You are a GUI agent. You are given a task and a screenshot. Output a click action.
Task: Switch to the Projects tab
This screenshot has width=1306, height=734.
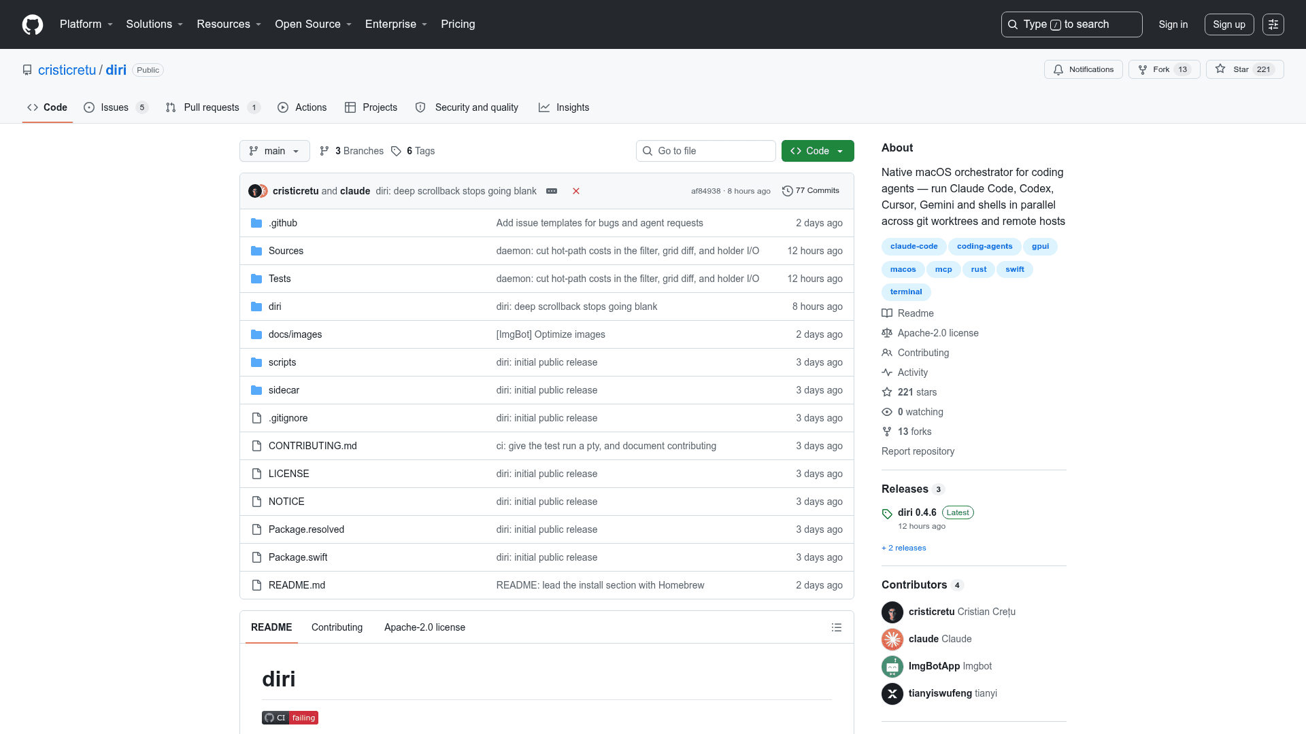[371, 107]
